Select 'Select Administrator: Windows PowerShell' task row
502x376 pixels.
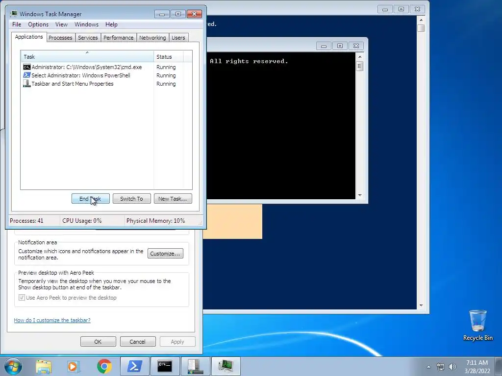point(106,75)
